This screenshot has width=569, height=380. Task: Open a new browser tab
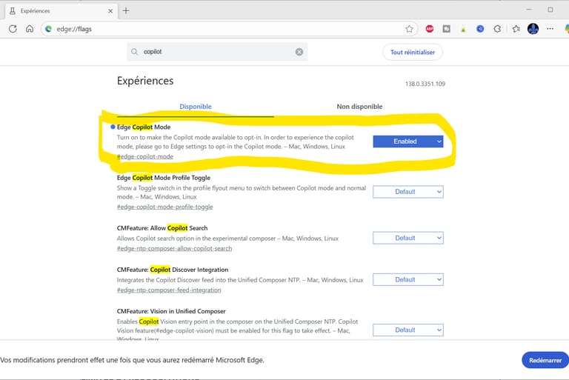126,10
